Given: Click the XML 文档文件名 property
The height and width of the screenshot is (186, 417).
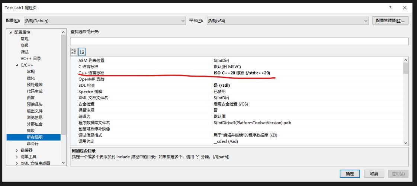Looking at the screenshot, I should [x=93, y=98].
